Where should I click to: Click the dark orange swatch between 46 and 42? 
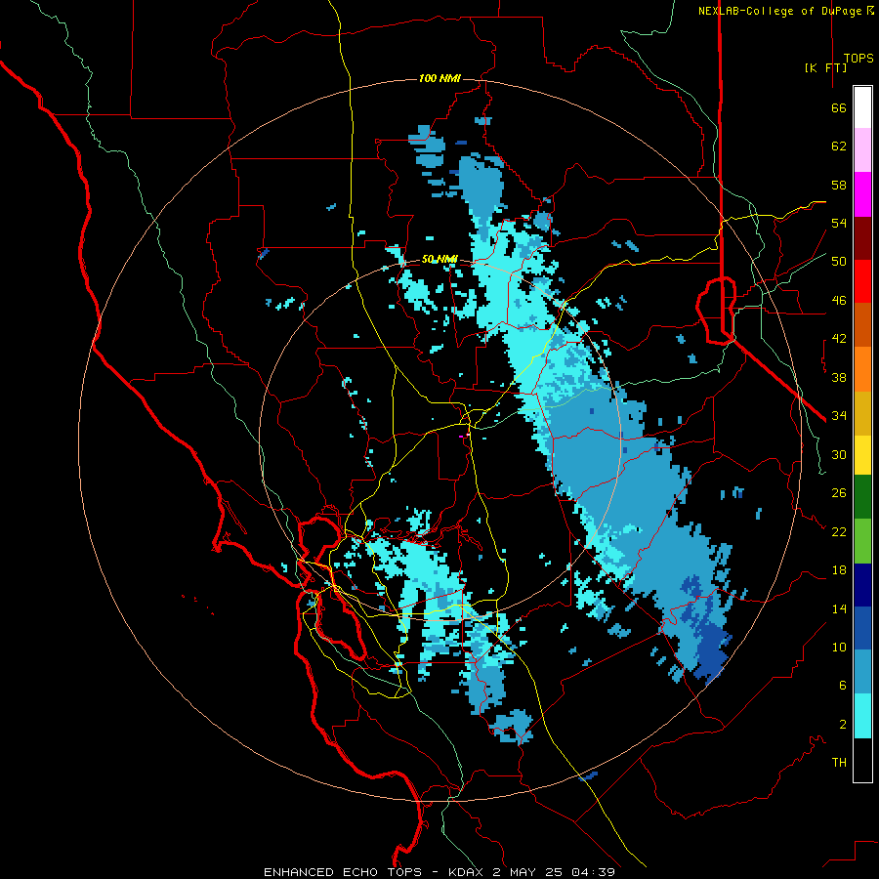862,325
